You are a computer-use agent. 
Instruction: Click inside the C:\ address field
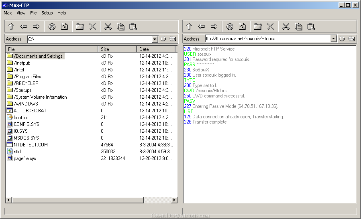(90, 39)
